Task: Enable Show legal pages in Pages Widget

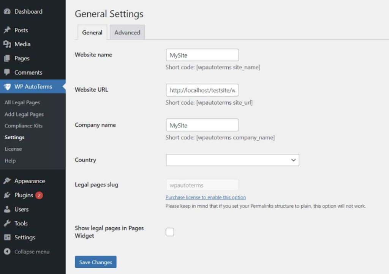Action: coord(170,232)
